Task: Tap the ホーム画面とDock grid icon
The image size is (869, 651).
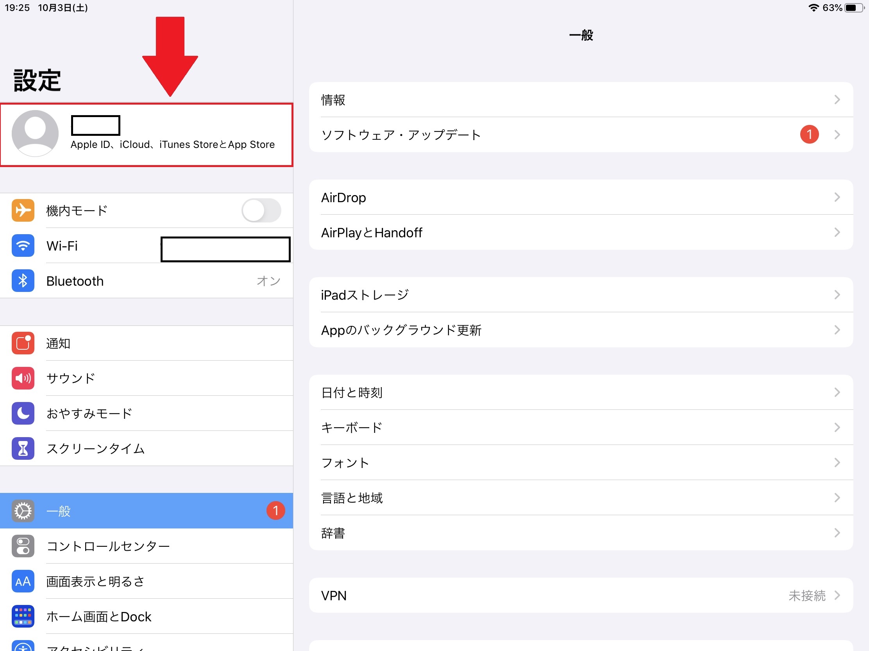Action: 23,616
